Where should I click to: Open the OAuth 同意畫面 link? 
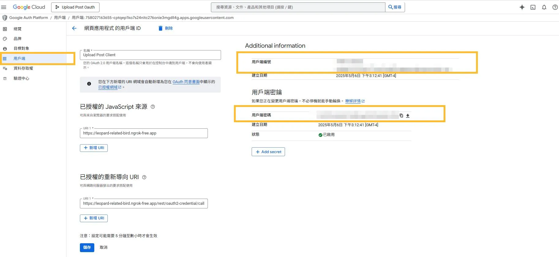pyautogui.click(x=186, y=82)
